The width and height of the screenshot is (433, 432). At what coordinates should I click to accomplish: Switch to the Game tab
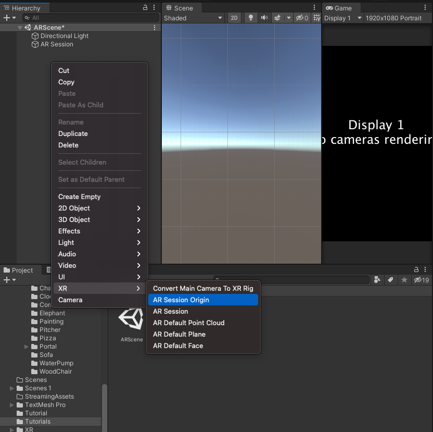(x=341, y=8)
